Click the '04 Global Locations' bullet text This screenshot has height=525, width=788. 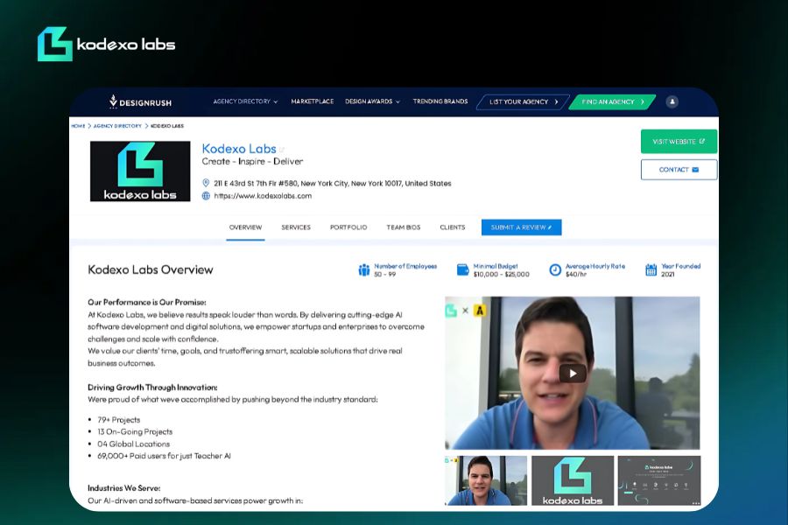coord(134,444)
